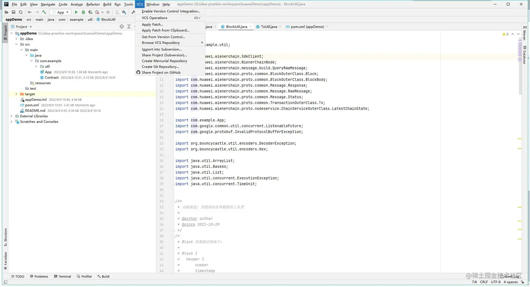Viewport: 530px width, 287px height.
Task: Expand the .idea folder
Action: click(16, 39)
